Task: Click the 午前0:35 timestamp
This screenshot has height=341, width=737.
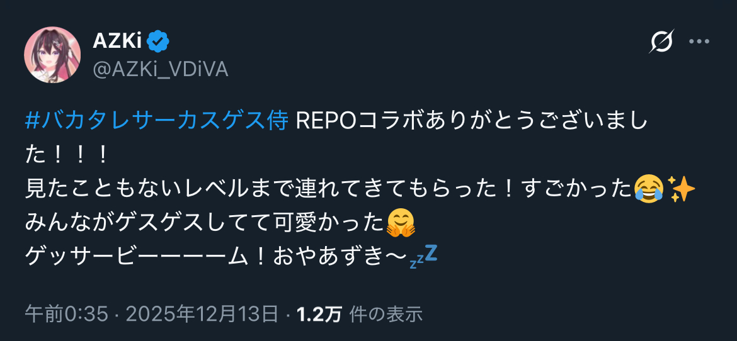Action: pos(66,314)
